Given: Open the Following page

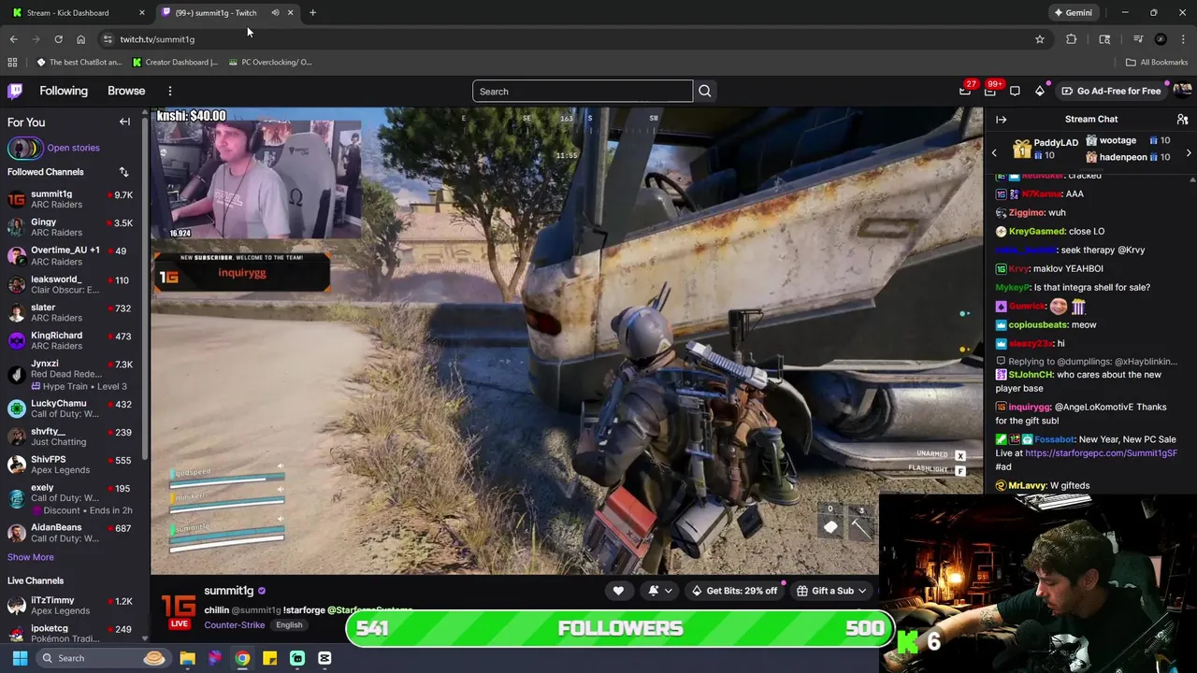Looking at the screenshot, I should (64, 91).
